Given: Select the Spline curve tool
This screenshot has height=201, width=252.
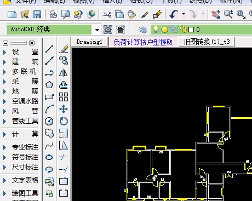Looking at the screenshot, I should 49,145.
